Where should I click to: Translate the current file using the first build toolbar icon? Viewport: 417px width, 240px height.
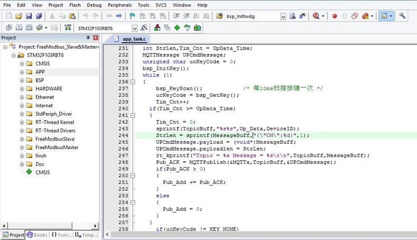[9, 27]
